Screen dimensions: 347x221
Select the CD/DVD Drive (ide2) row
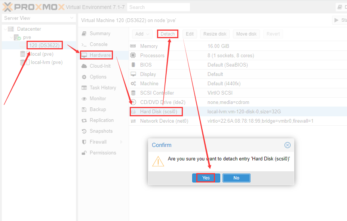pos(238,102)
